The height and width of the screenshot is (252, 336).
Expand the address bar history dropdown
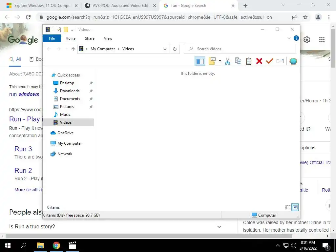[165, 49]
